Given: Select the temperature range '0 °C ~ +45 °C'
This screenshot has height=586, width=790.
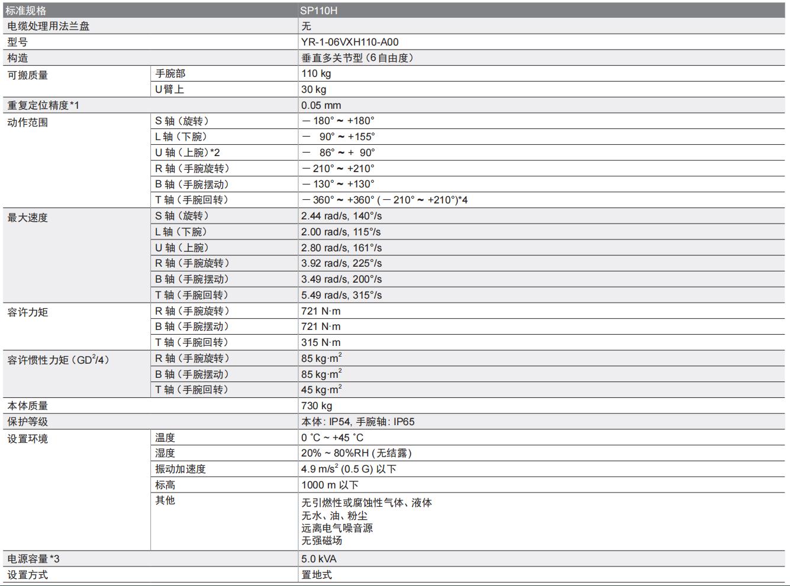Looking at the screenshot, I should tap(332, 438).
